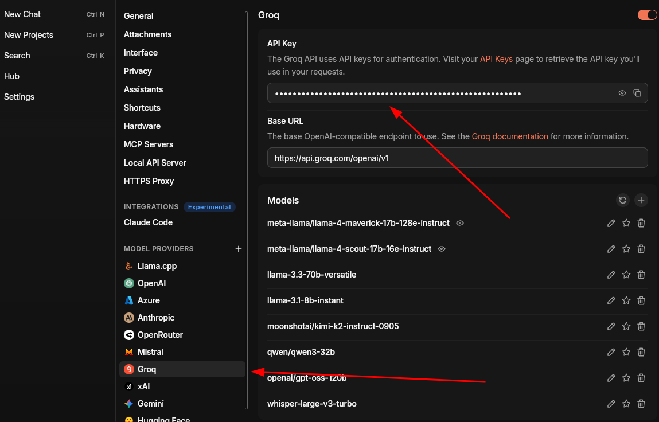Favorite openai/gpt-oss-120b model

pos(626,378)
